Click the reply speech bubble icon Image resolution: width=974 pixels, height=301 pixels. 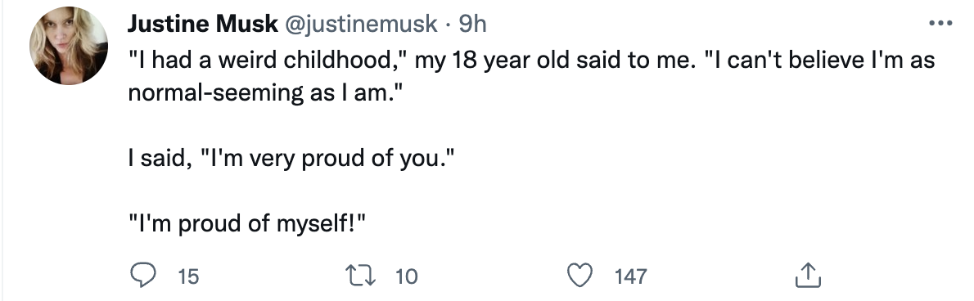tap(143, 275)
